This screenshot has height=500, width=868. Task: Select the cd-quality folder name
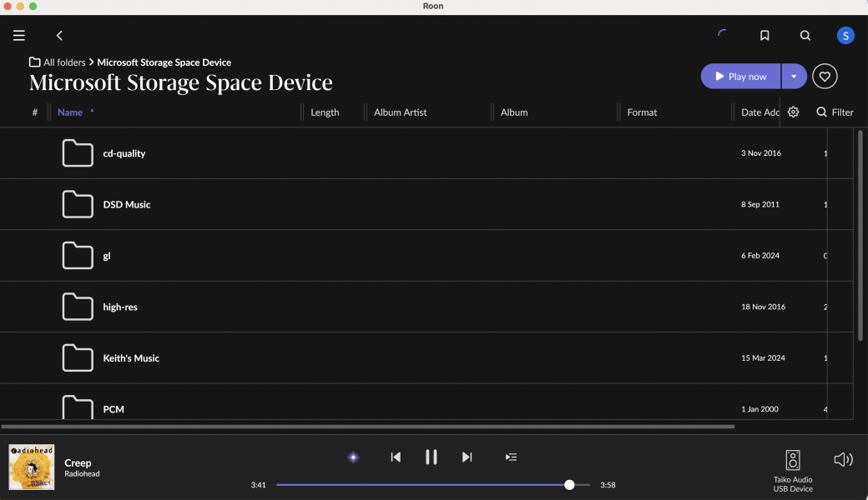point(124,153)
